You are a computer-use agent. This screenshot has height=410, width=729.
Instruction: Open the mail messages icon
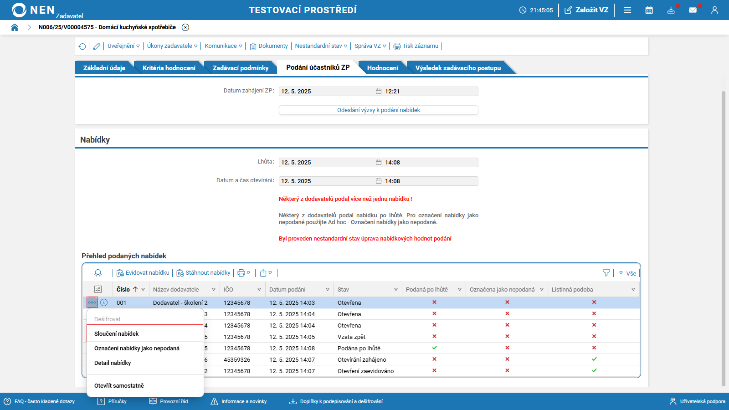click(693, 10)
